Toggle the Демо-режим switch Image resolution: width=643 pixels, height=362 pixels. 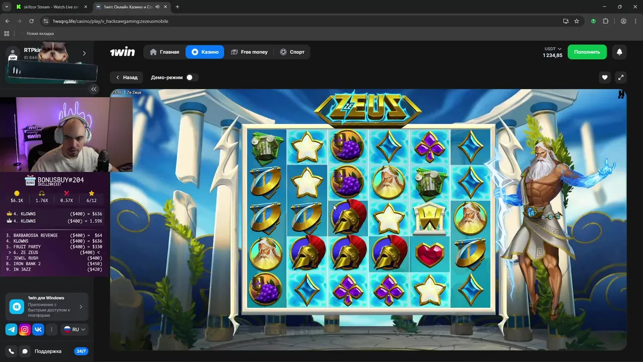(x=191, y=77)
